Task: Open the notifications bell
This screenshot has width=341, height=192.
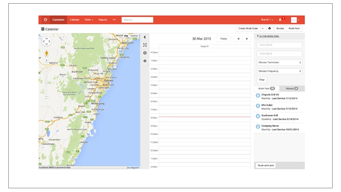Action: 280,20
